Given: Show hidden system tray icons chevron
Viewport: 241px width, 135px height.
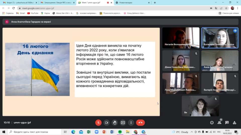Looking at the screenshot, I should click(192, 132).
